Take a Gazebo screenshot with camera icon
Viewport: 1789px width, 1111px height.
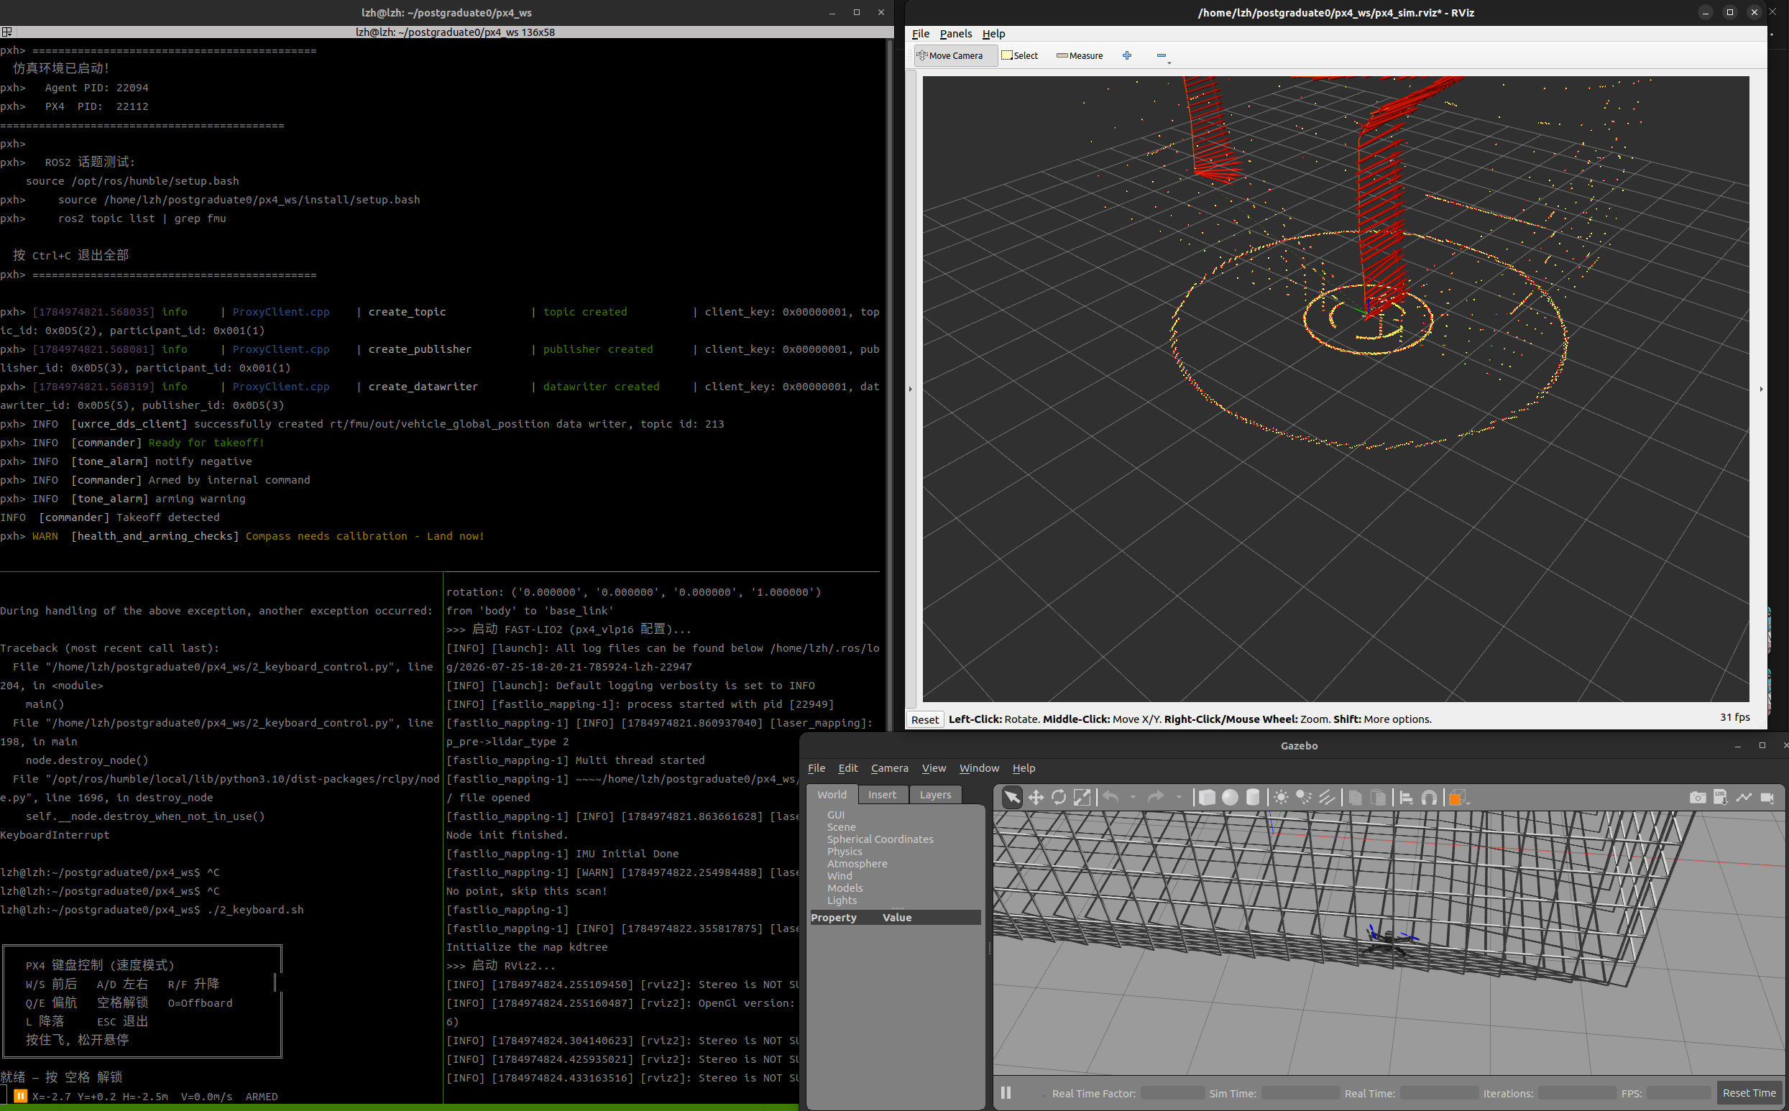pyautogui.click(x=1697, y=798)
